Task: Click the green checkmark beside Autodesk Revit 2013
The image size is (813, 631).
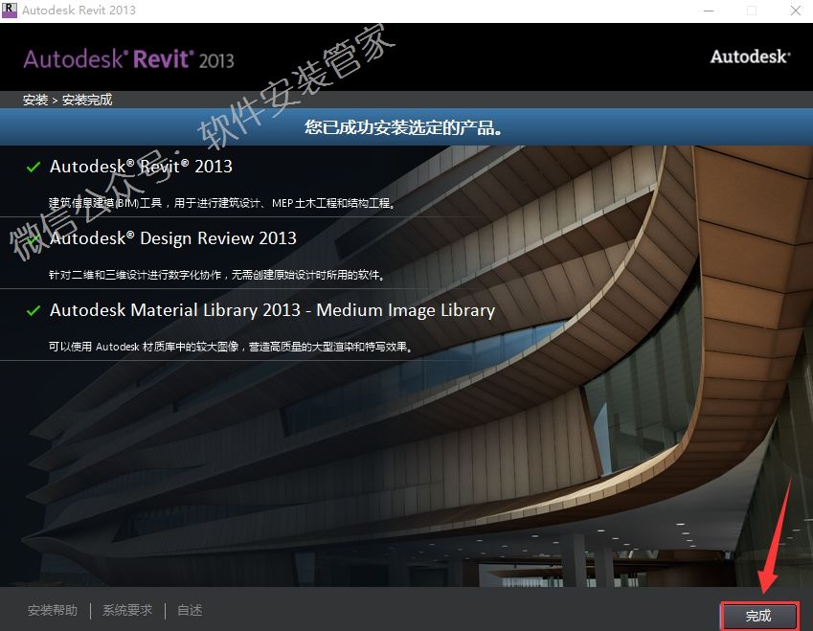Action: point(34,168)
